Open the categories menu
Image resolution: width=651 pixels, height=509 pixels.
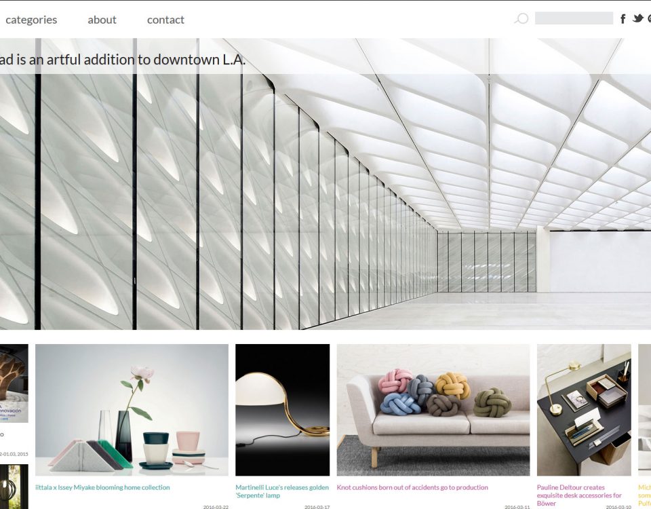tap(31, 20)
